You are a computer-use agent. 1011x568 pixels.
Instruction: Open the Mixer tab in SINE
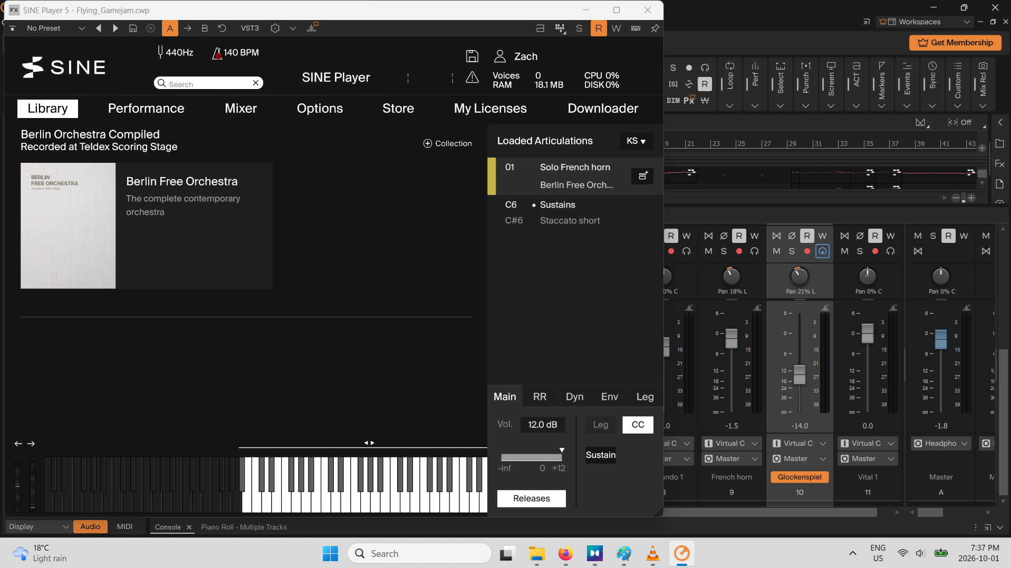pos(240,109)
